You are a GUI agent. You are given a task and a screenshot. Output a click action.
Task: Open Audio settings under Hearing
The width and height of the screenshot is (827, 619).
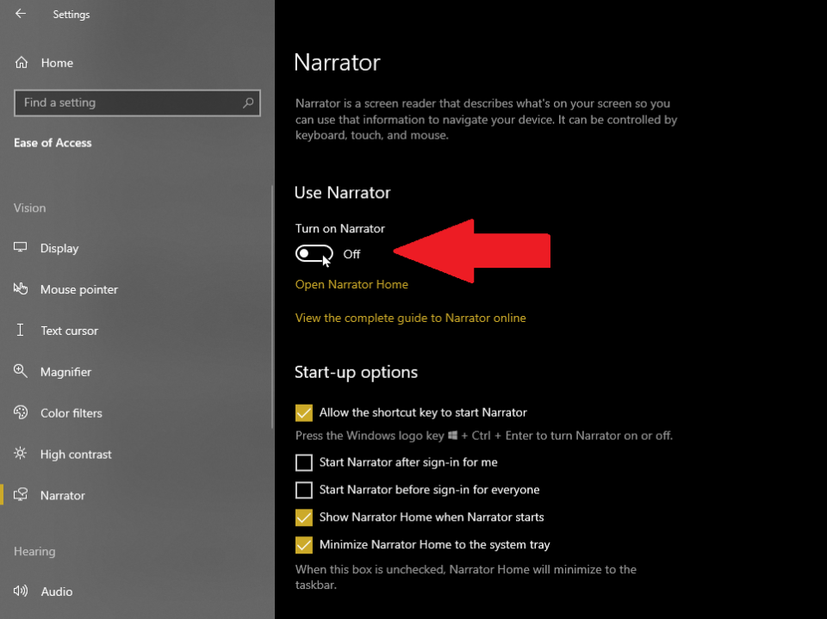click(x=137, y=591)
